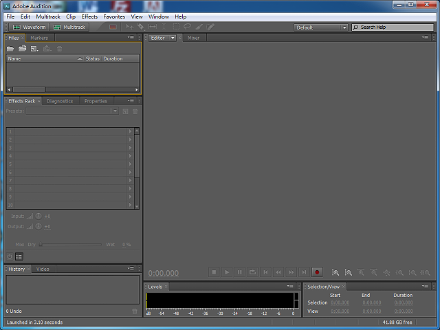Open the Favorites menu
Screen dimensions: 440x330
coord(114,16)
